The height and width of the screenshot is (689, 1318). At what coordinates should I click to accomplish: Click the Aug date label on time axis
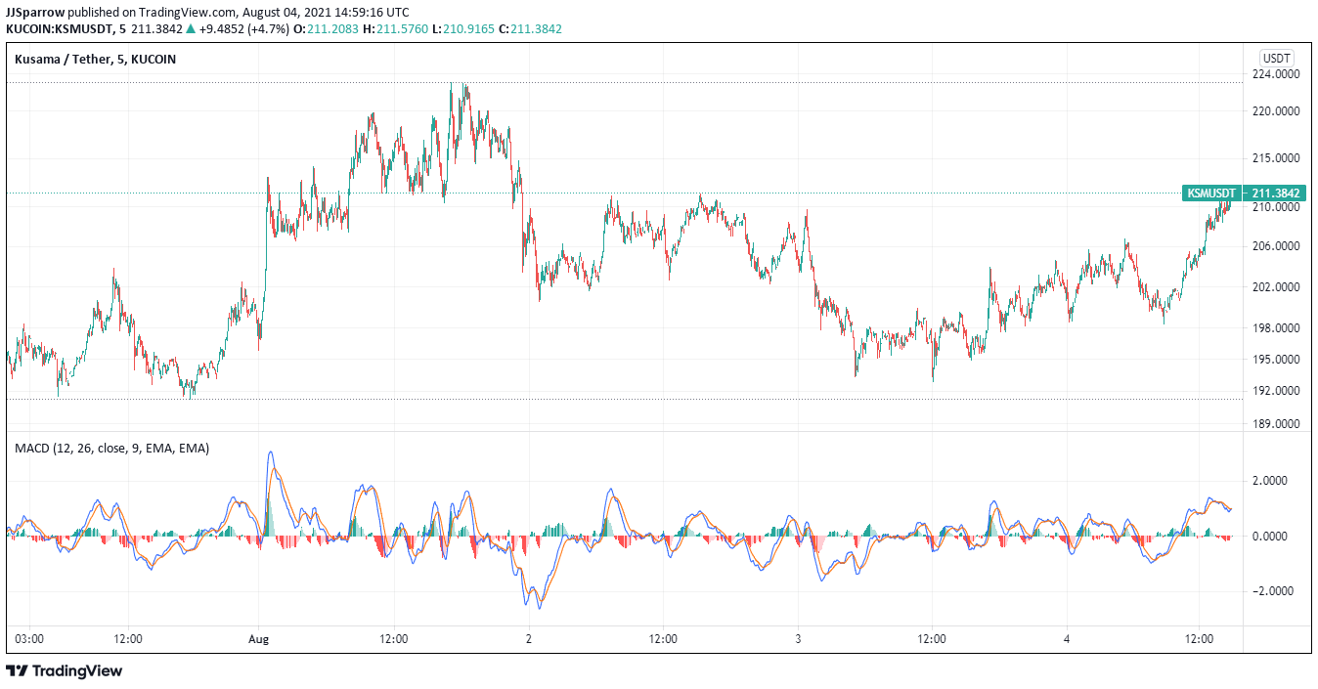259,639
